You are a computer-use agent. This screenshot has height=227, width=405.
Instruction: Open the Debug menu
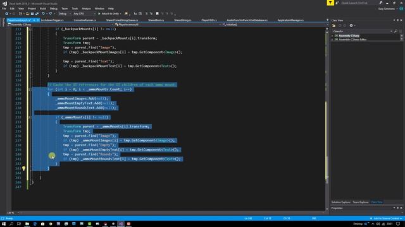[54, 8]
